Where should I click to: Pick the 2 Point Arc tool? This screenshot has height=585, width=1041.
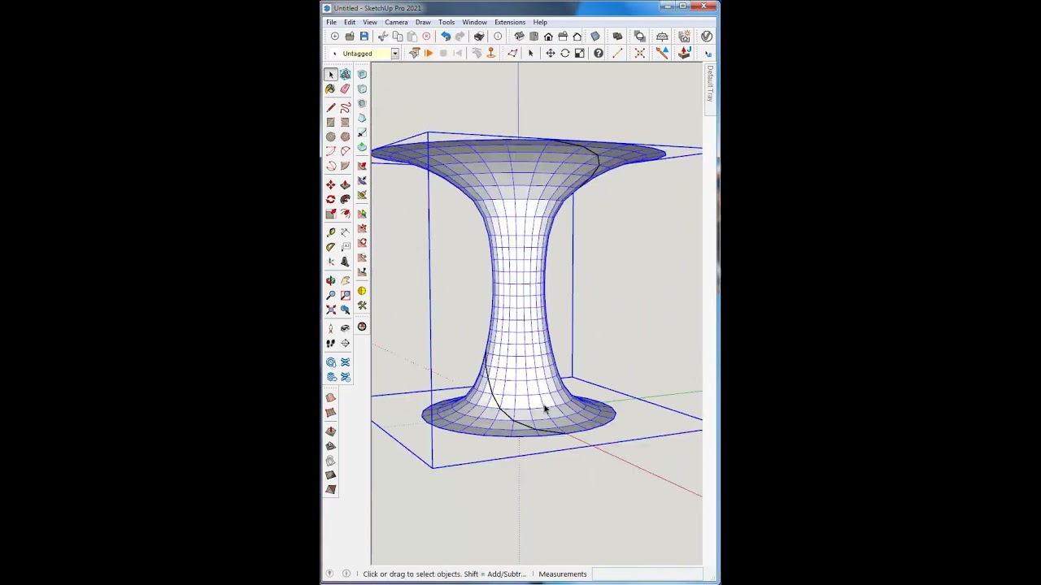click(x=346, y=151)
